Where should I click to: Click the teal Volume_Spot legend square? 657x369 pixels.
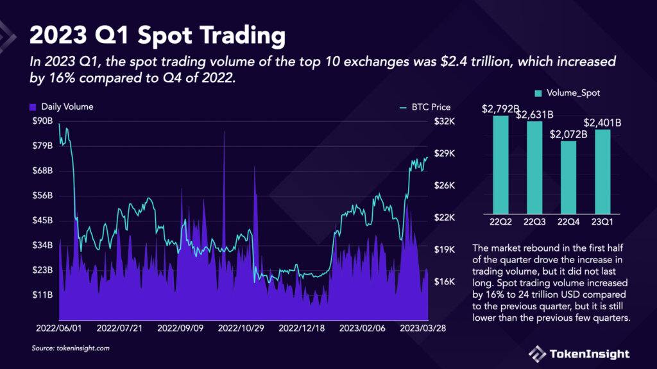pos(538,93)
